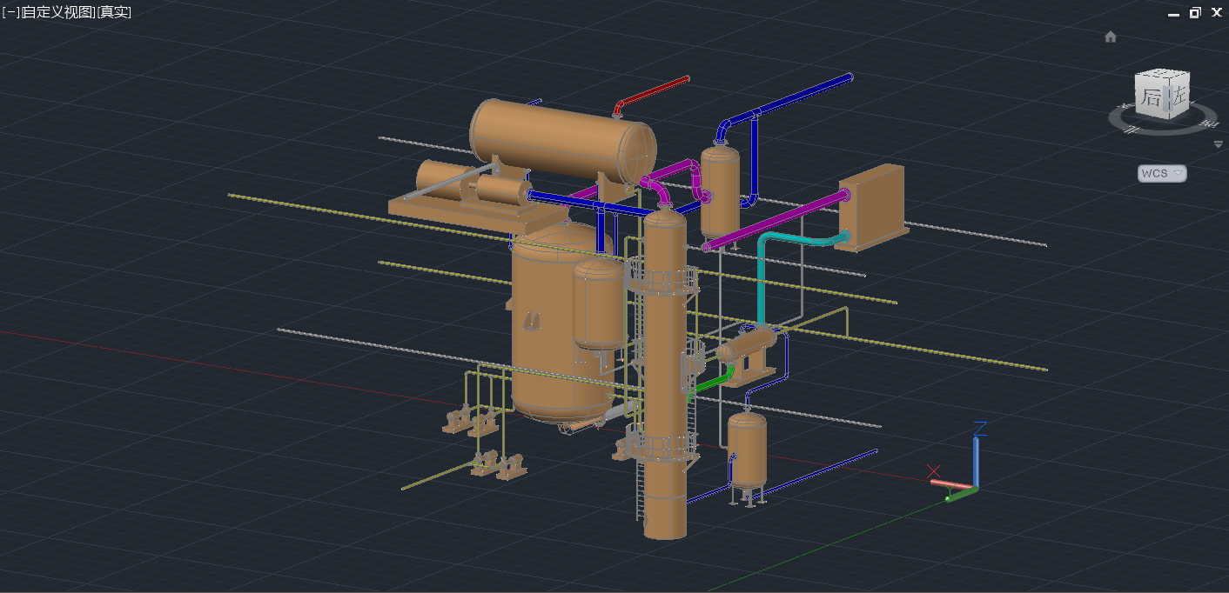This screenshot has width=1229, height=593.
Task: Open the ViewCube menu triangle below the compass
Action: (x=1218, y=144)
